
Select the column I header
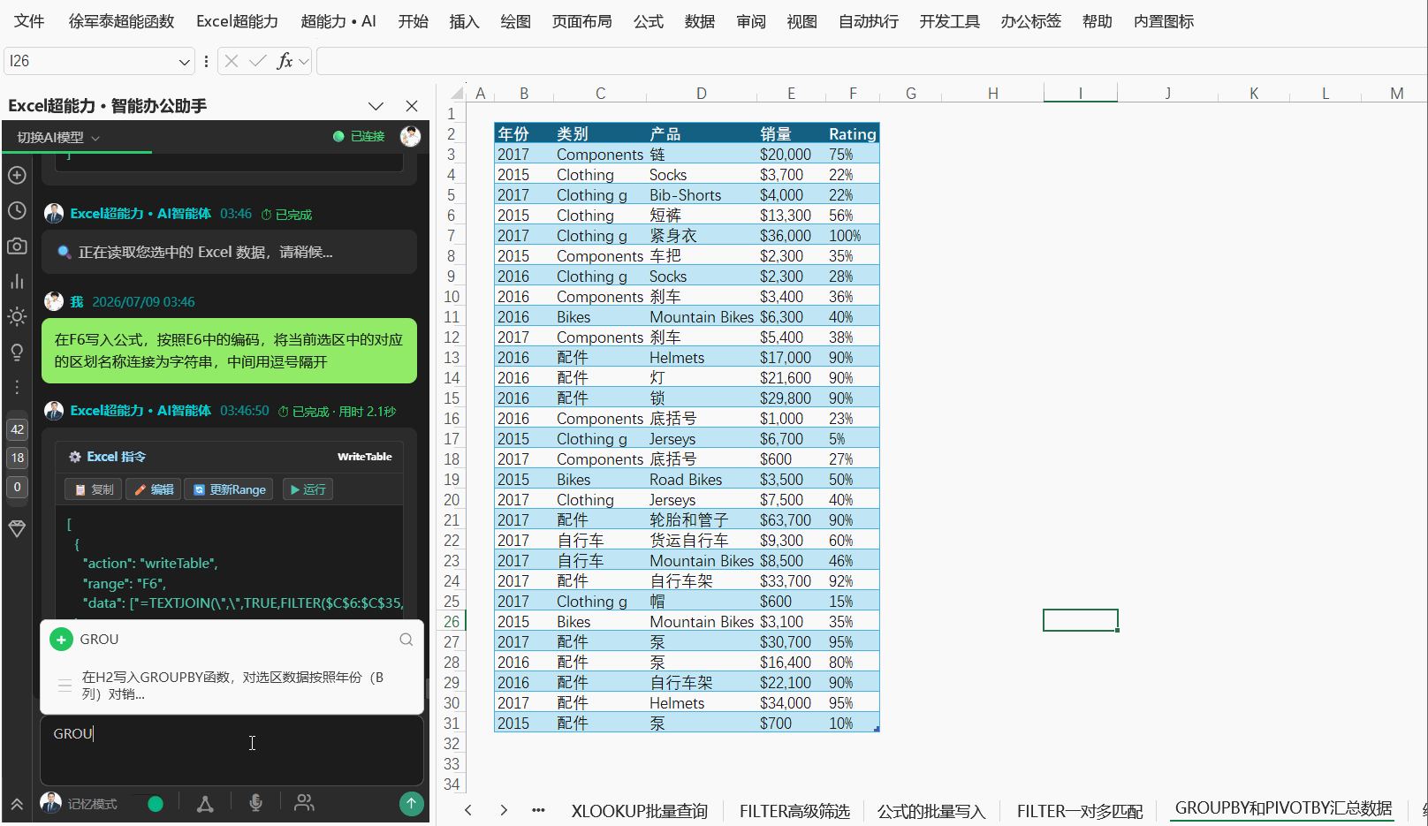[1080, 93]
